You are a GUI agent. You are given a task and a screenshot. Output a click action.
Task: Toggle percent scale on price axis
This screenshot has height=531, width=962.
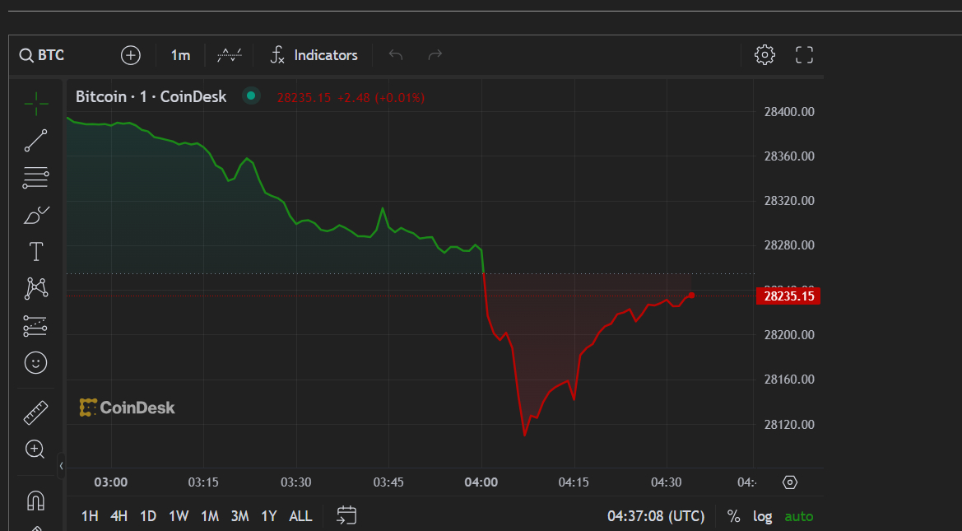(733, 516)
